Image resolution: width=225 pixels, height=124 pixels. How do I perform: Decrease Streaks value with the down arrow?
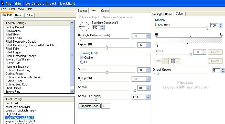tap(148, 89)
